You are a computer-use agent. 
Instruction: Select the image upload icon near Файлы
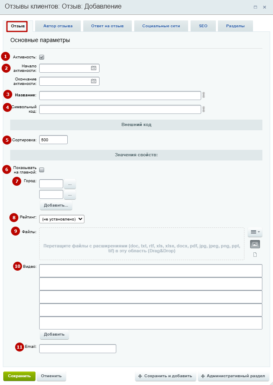255,244
